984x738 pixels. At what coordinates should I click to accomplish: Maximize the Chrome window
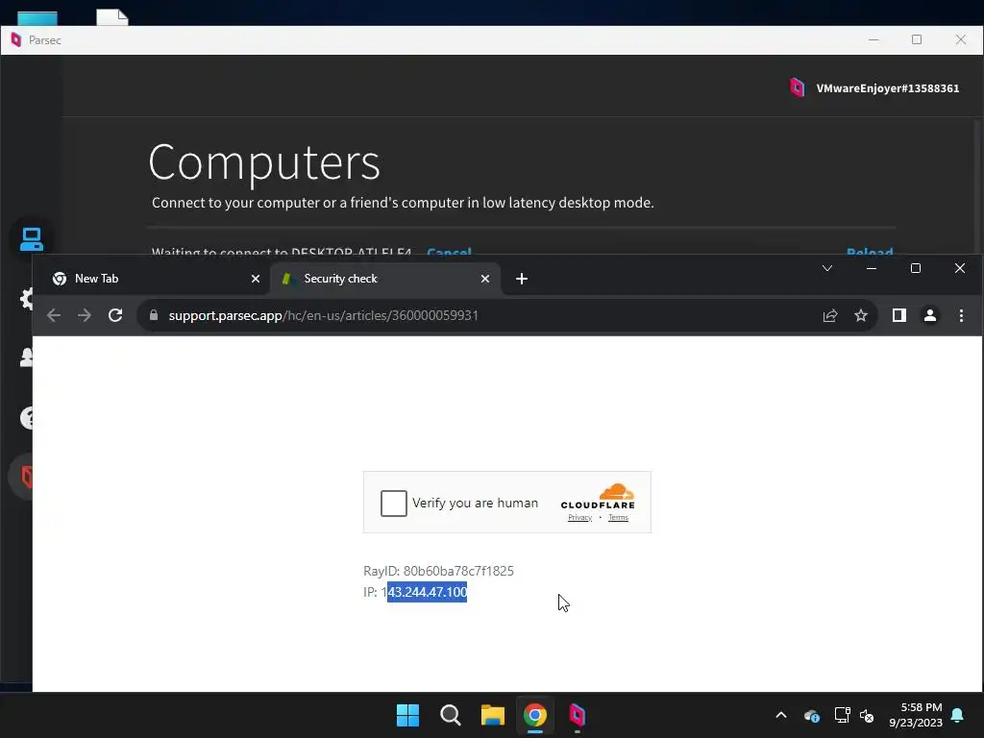916,269
